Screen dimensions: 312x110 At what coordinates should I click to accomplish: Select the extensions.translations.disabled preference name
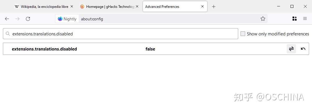44,49
